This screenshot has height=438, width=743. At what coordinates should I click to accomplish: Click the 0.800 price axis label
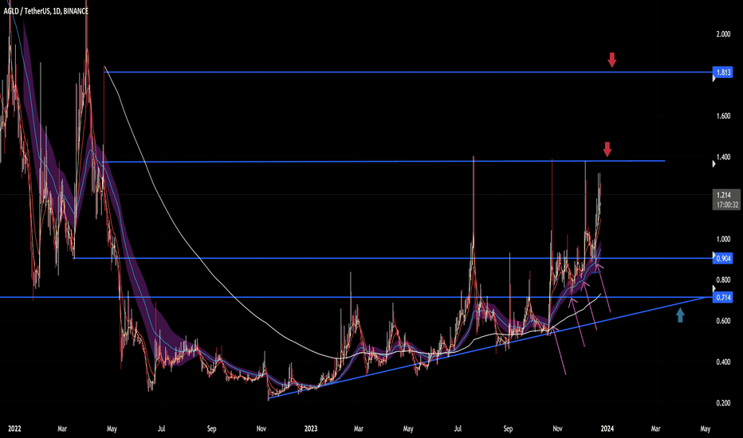[x=723, y=280]
